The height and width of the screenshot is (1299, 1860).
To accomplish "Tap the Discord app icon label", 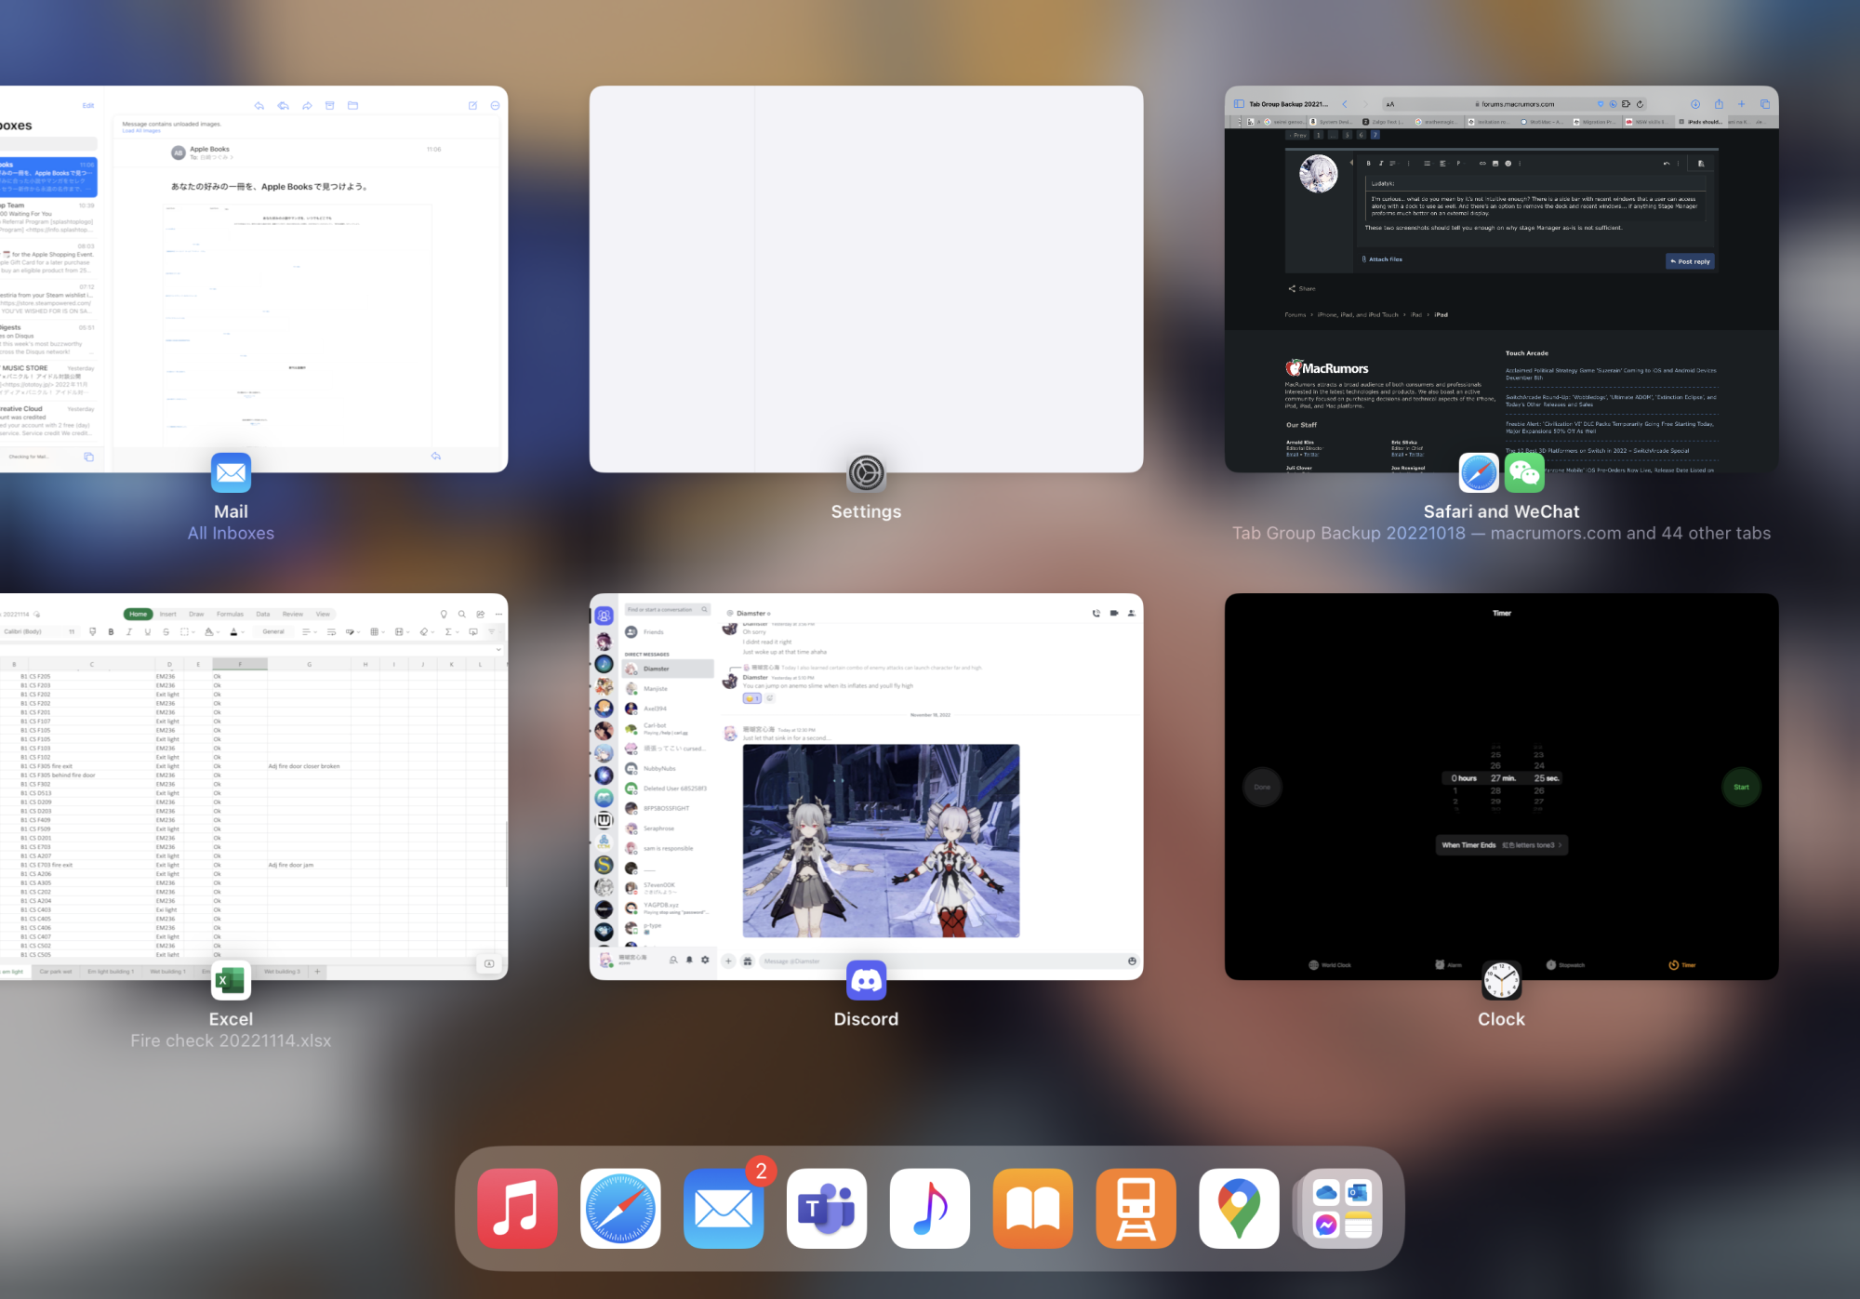I will pos(866,1018).
